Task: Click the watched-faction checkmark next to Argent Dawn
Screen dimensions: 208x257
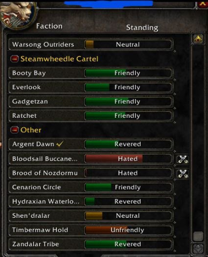Action: pyautogui.click(x=60, y=144)
